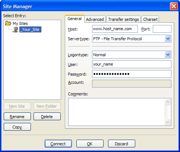Open the Servertype dropdown arrow
The width and height of the screenshot is (180, 152).
click(168, 39)
